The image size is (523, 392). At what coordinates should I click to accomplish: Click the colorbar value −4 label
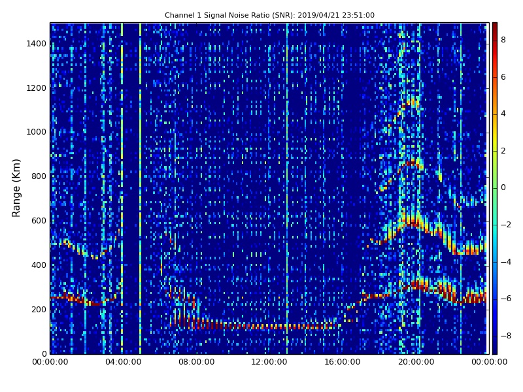506,262
